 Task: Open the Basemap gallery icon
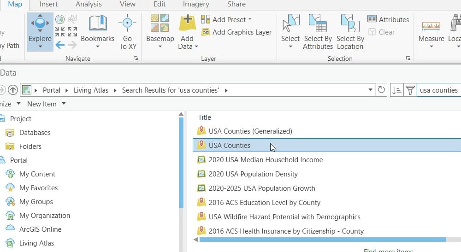click(x=160, y=23)
